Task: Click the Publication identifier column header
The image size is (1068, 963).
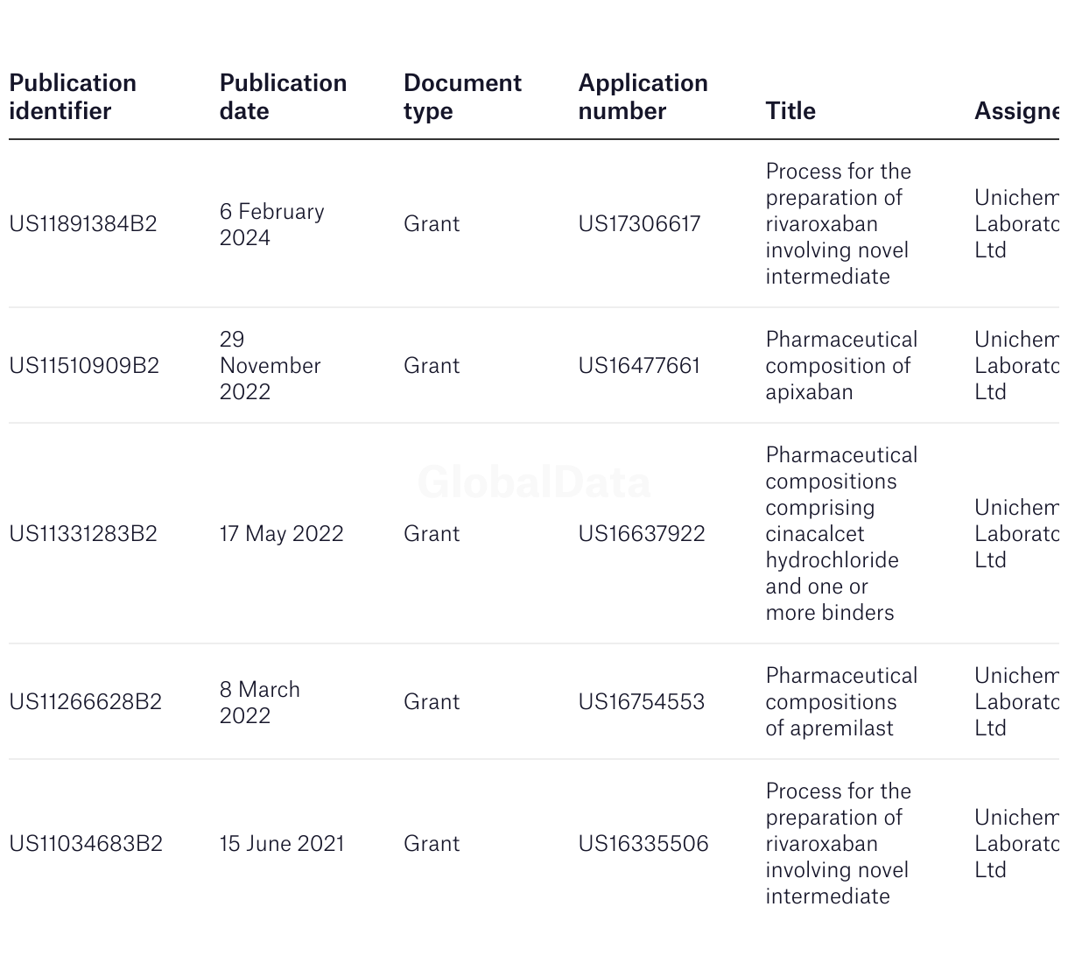Action: [x=73, y=97]
